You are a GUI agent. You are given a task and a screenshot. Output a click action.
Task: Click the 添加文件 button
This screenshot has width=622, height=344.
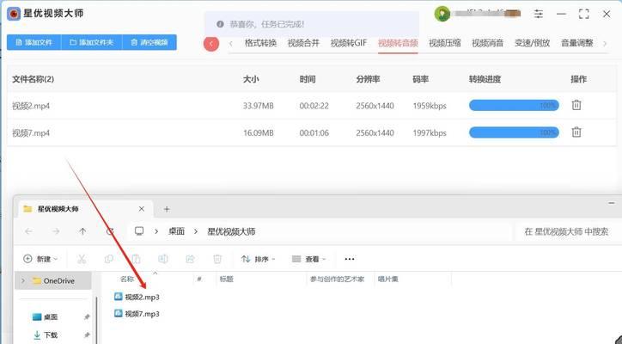34,42
